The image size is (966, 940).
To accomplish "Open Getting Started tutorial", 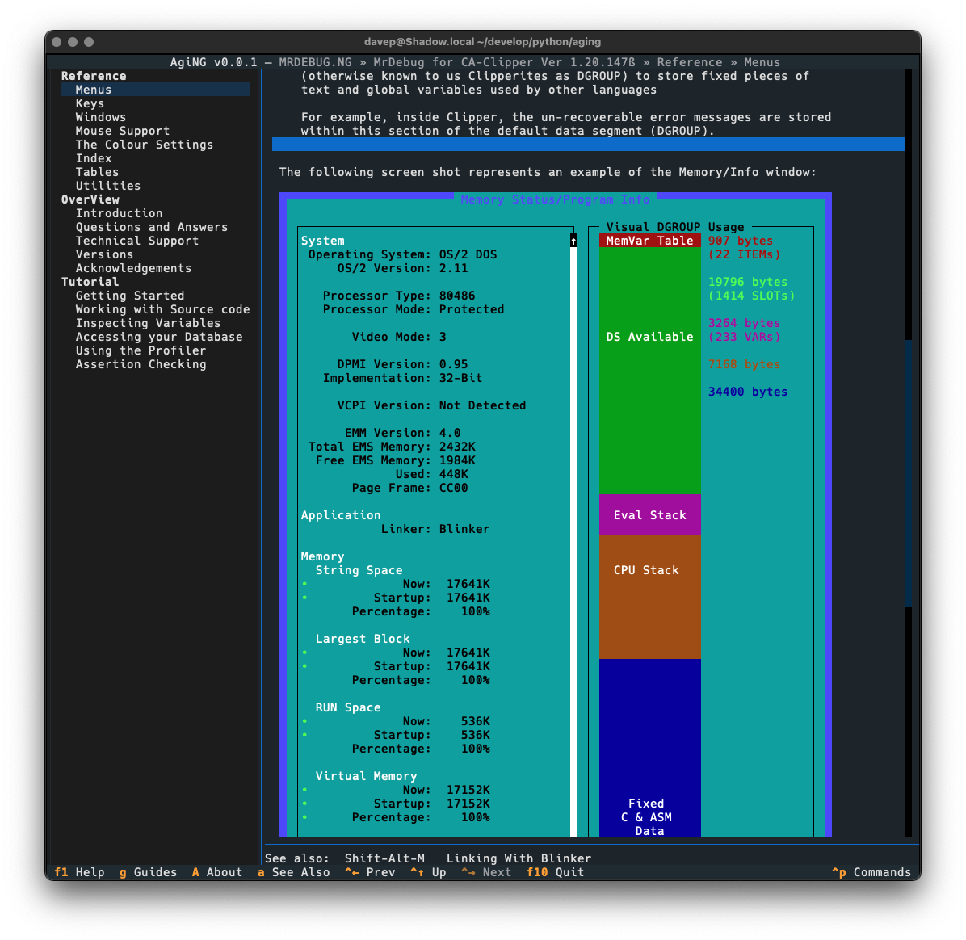I will pos(130,296).
